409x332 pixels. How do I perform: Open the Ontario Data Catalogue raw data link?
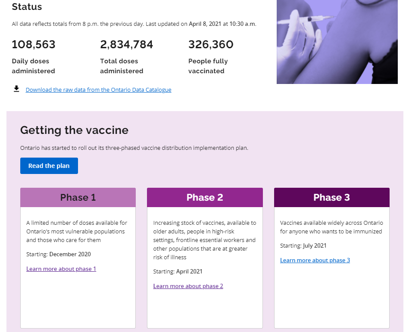click(98, 90)
